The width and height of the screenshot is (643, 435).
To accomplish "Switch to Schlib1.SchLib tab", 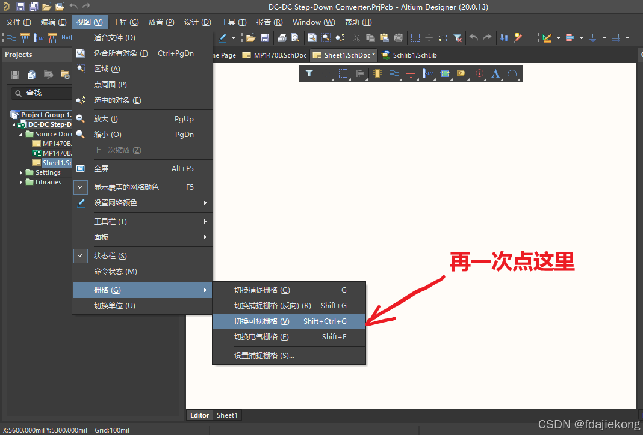I will pos(409,55).
